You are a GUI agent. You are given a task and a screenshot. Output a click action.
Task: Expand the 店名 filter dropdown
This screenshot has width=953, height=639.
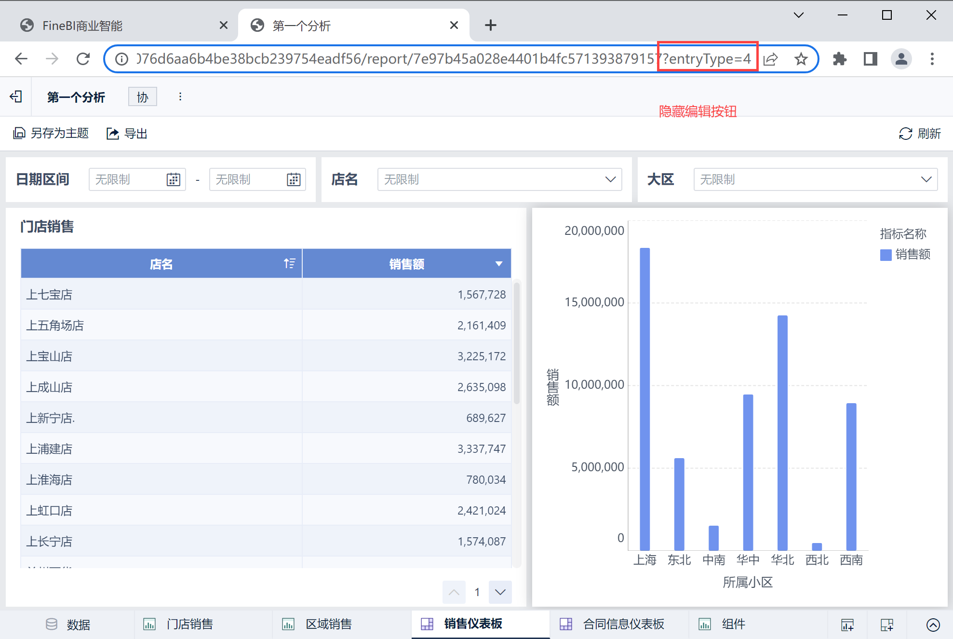tap(610, 180)
